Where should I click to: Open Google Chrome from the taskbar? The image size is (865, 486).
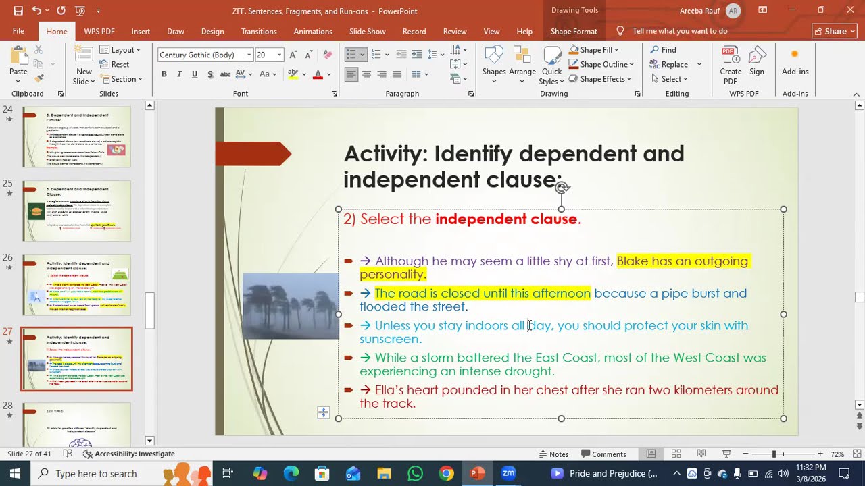[x=446, y=473]
